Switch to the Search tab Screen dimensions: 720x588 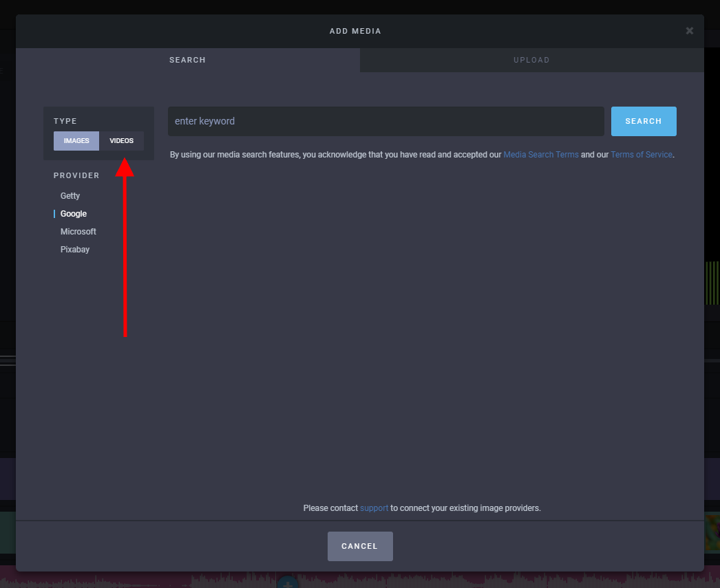coord(187,60)
